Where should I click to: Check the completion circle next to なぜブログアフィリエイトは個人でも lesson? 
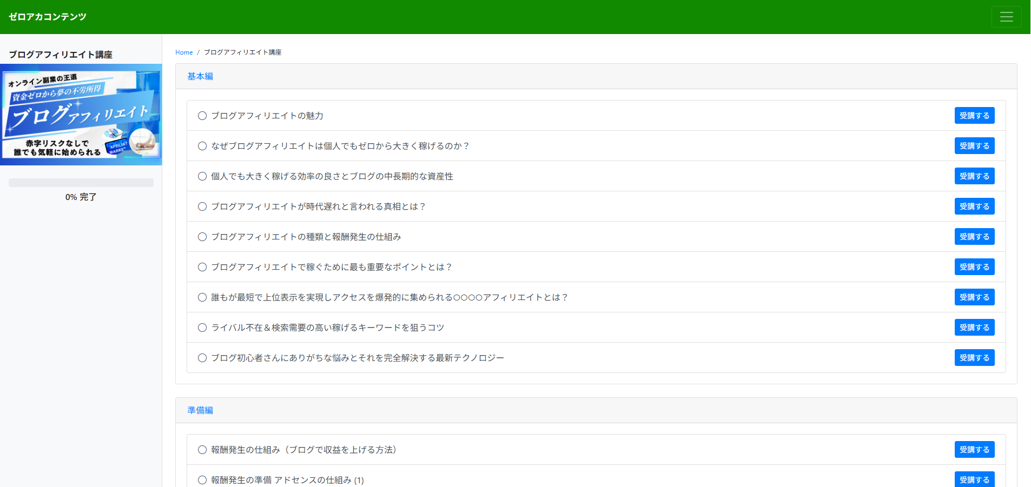[x=202, y=145]
